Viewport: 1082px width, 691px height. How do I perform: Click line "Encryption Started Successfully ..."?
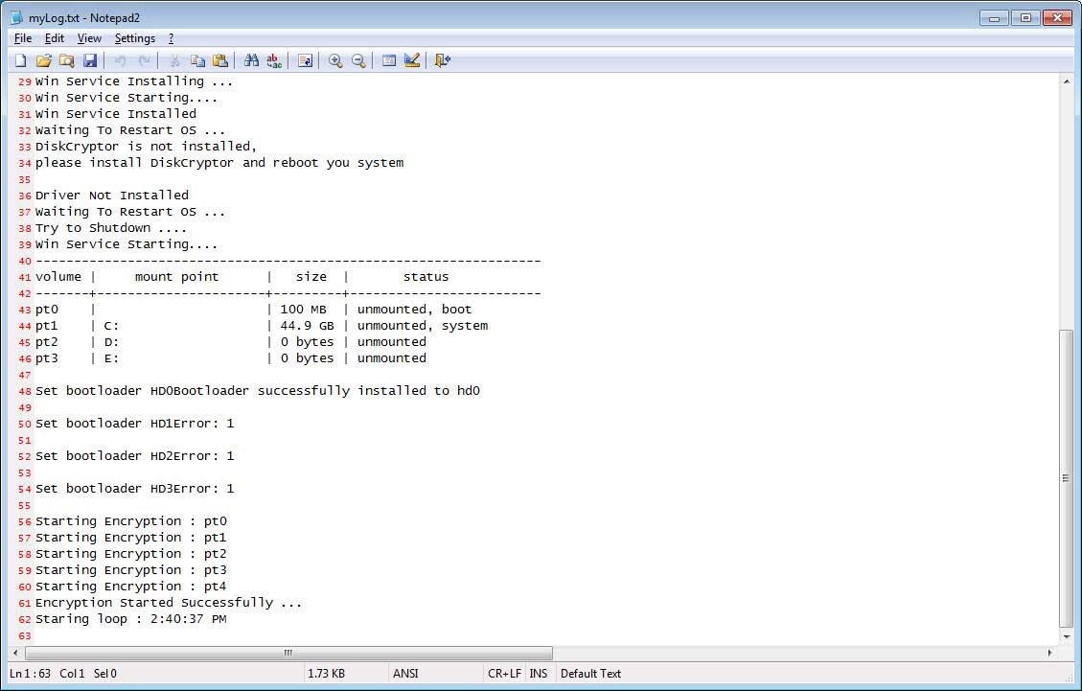tap(169, 603)
